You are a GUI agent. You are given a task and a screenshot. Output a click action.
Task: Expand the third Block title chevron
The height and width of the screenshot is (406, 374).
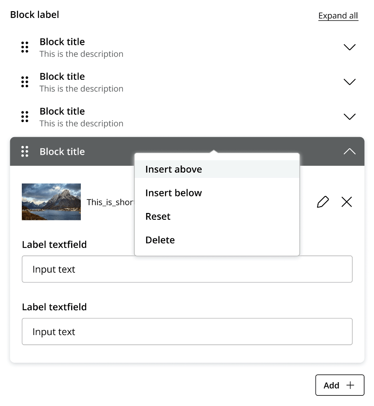(x=349, y=117)
